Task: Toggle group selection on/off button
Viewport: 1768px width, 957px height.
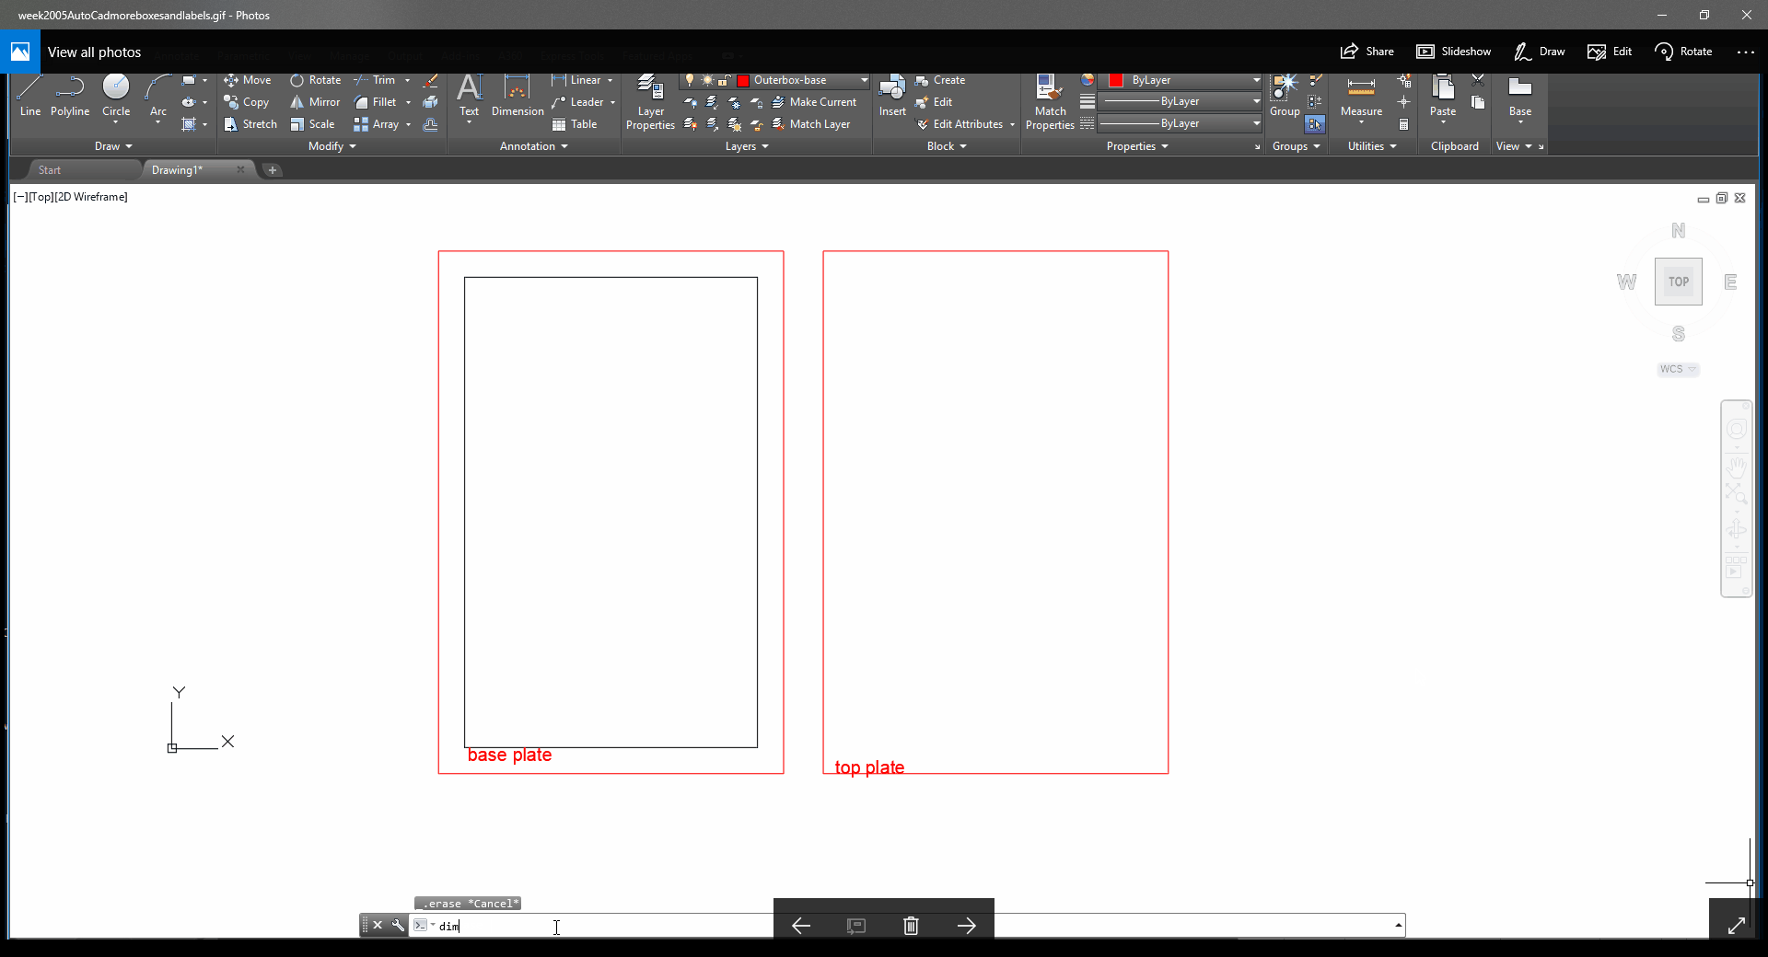Action: [1315, 124]
